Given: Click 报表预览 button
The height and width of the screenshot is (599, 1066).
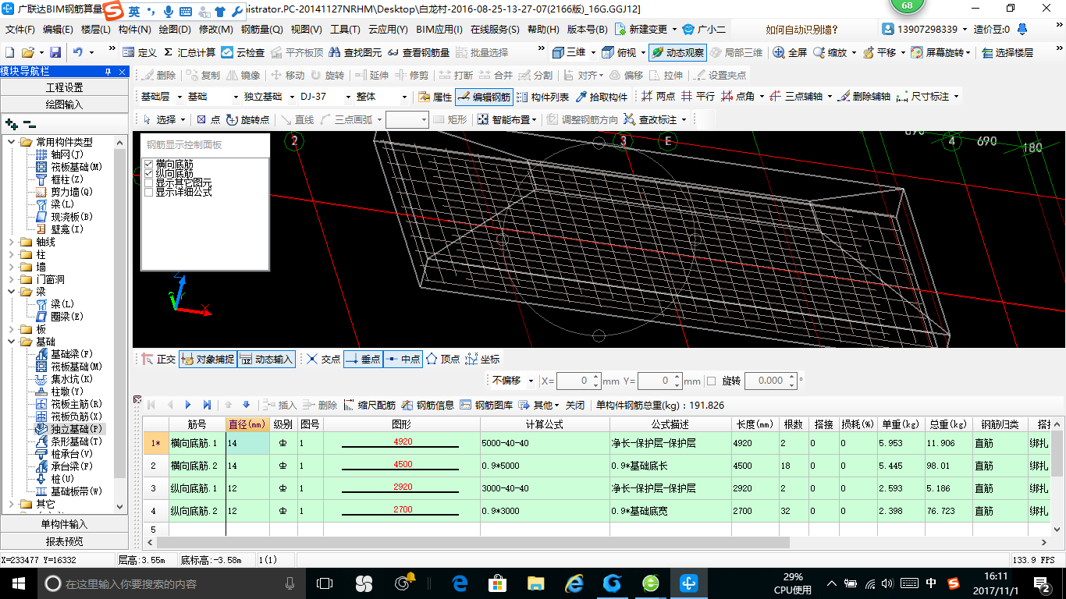Looking at the screenshot, I should (x=64, y=541).
